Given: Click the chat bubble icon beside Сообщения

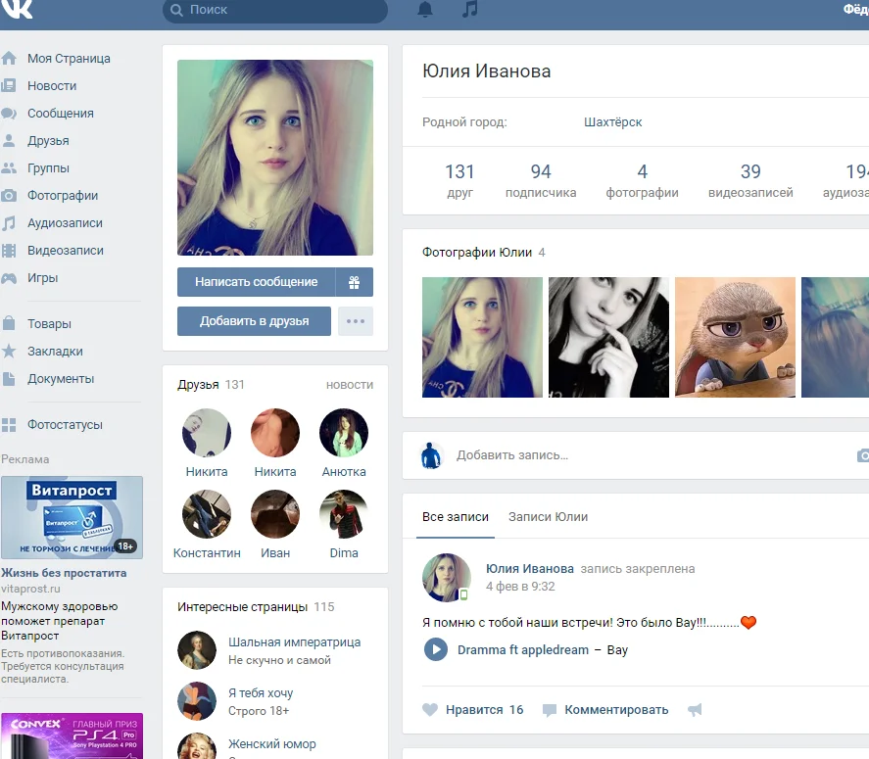Looking at the screenshot, I should pyautogui.click(x=9, y=113).
